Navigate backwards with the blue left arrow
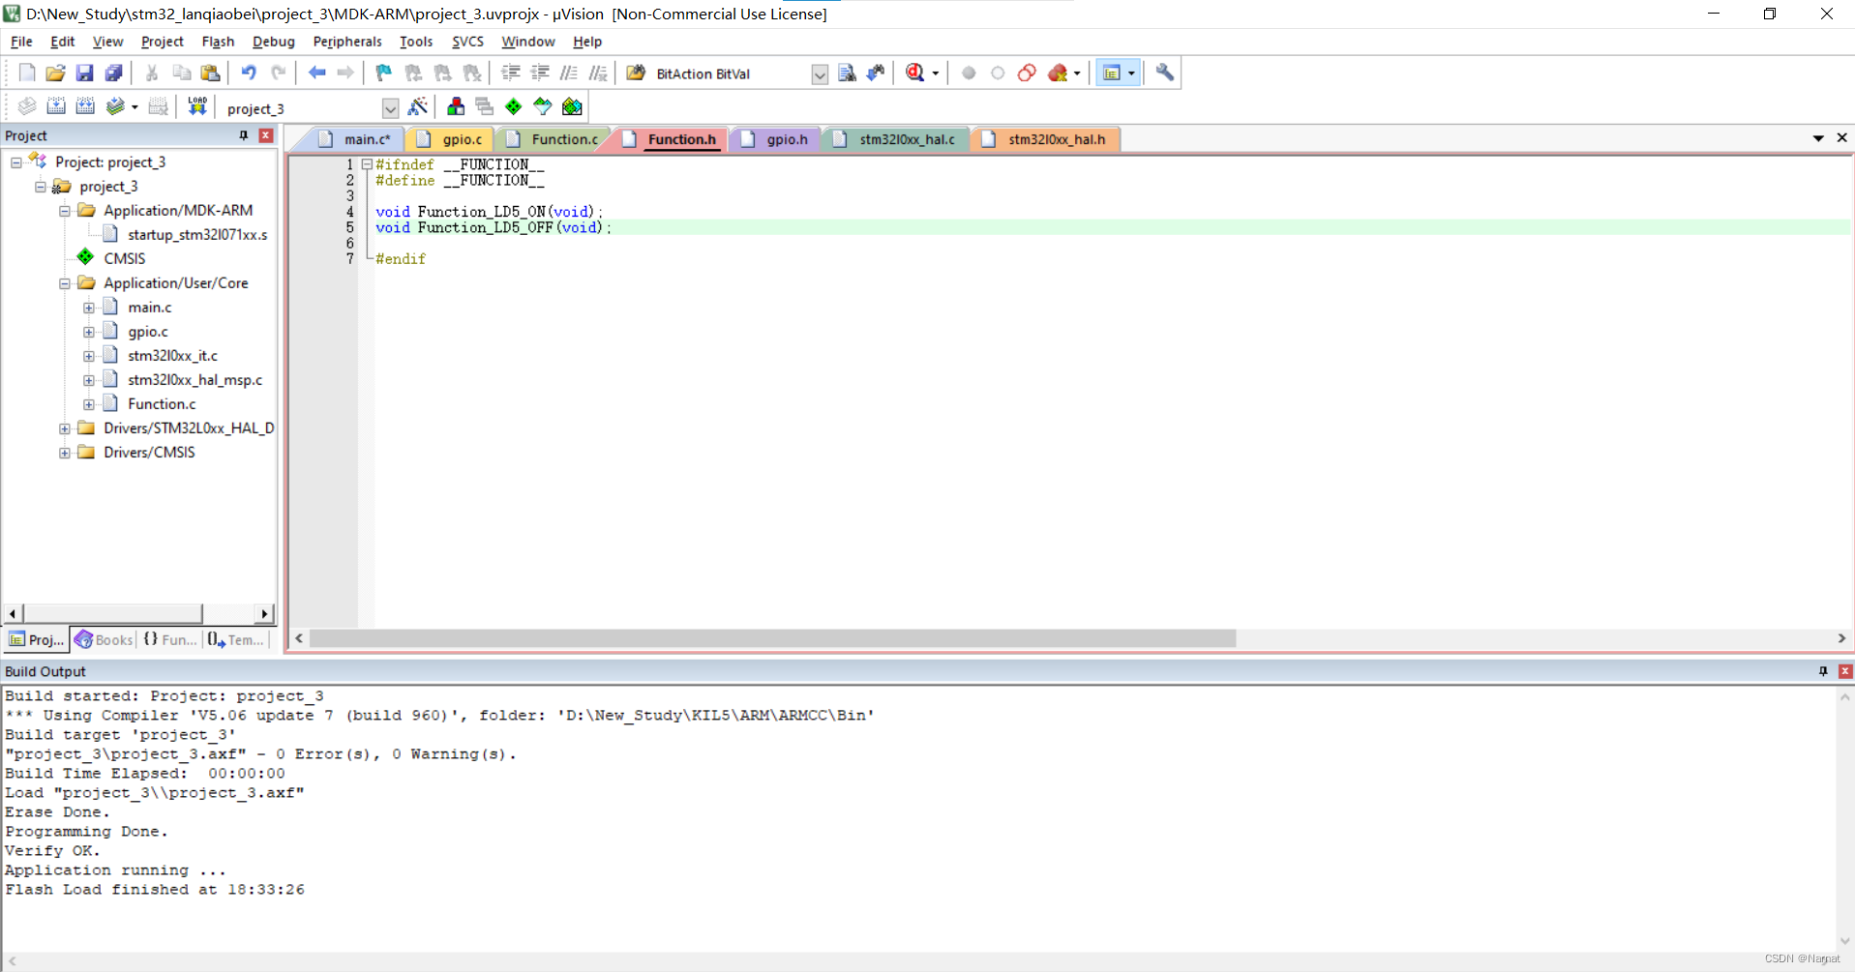 pos(316,73)
